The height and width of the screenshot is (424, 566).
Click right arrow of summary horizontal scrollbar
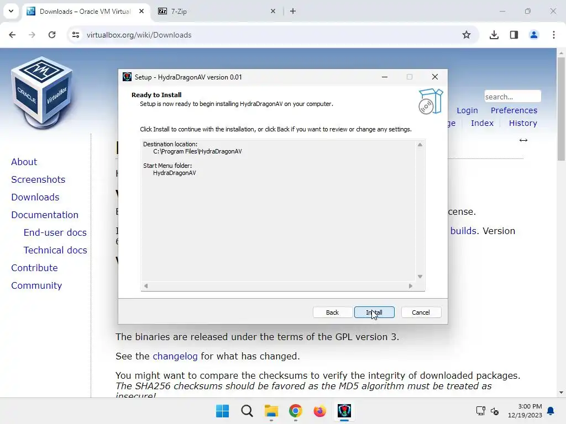411,286
